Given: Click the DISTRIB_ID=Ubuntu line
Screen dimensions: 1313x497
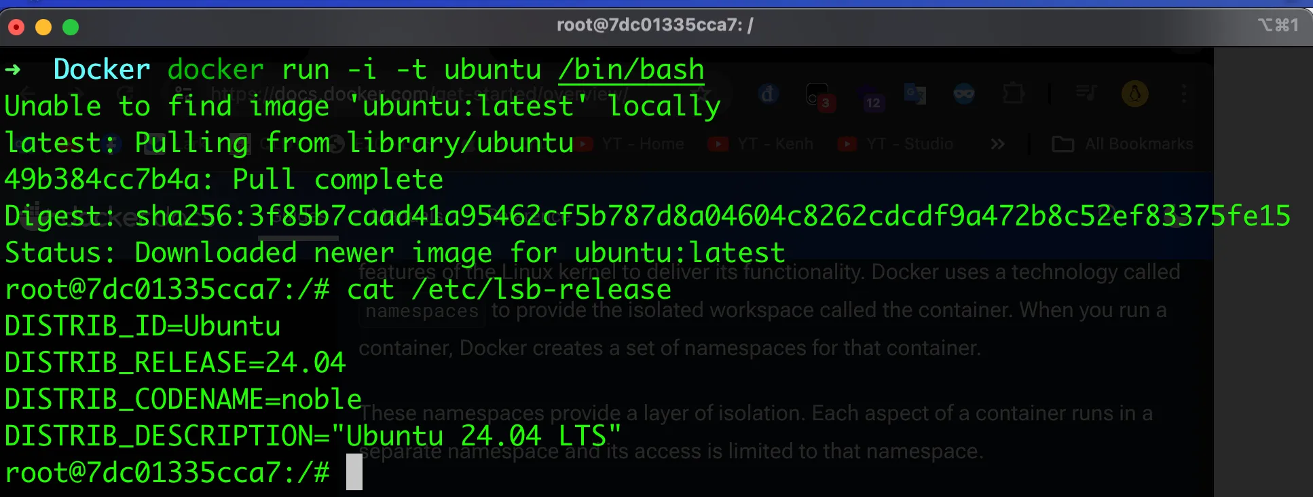Looking at the screenshot, I should 143,326.
